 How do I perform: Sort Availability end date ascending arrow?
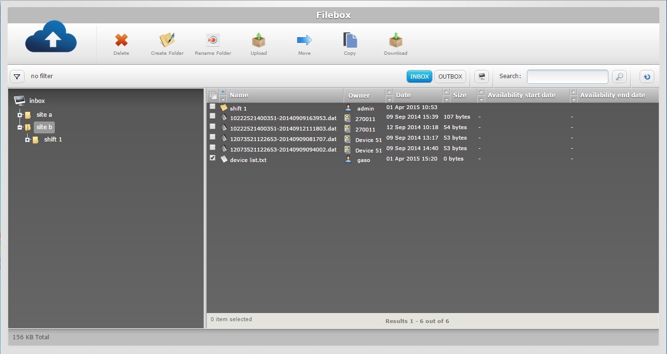click(574, 92)
